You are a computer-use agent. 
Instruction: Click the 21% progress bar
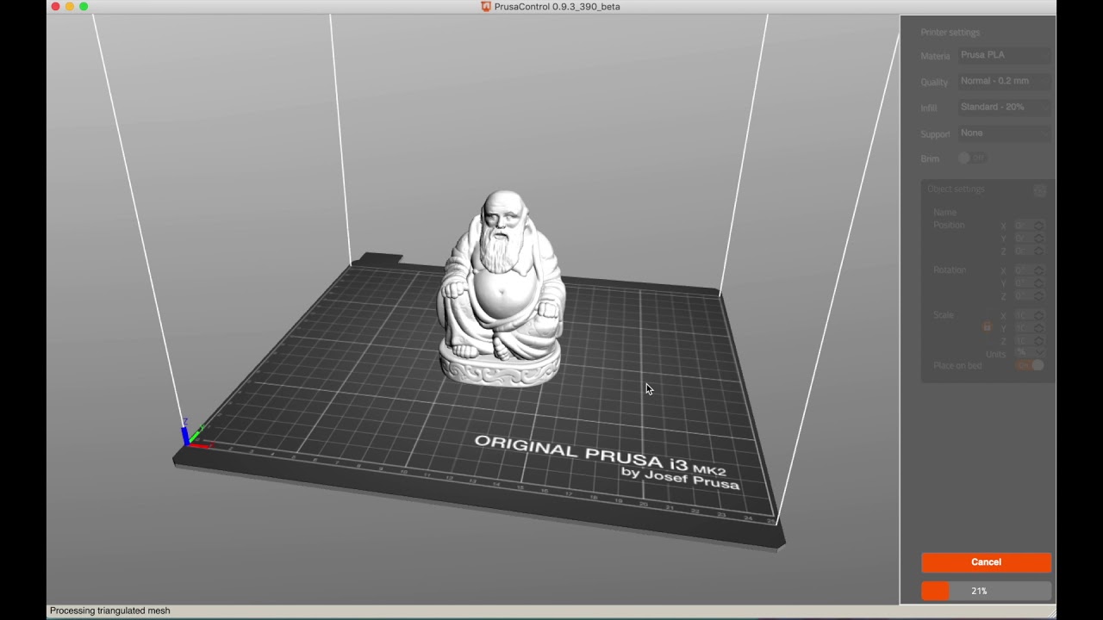(x=986, y=591)
